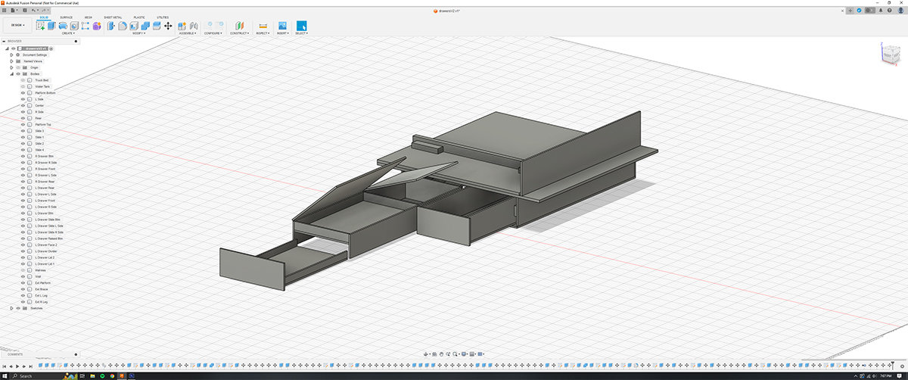The height and width of the screenshot is (380, 908).
Task: Open the DESIGN workspace dropdown
Action: coord(17,25)
